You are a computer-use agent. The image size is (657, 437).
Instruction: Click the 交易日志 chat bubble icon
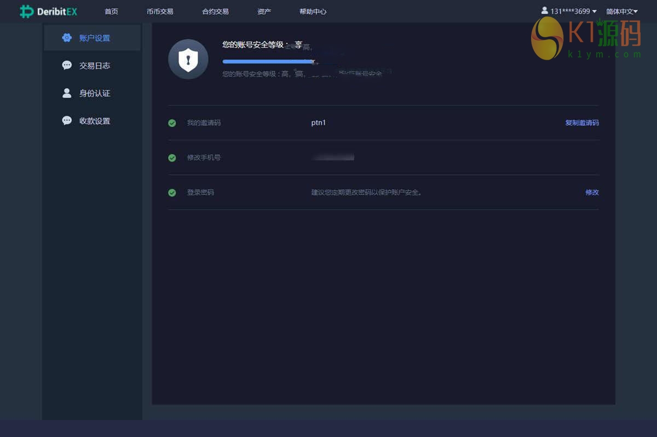tap(67, 65)
